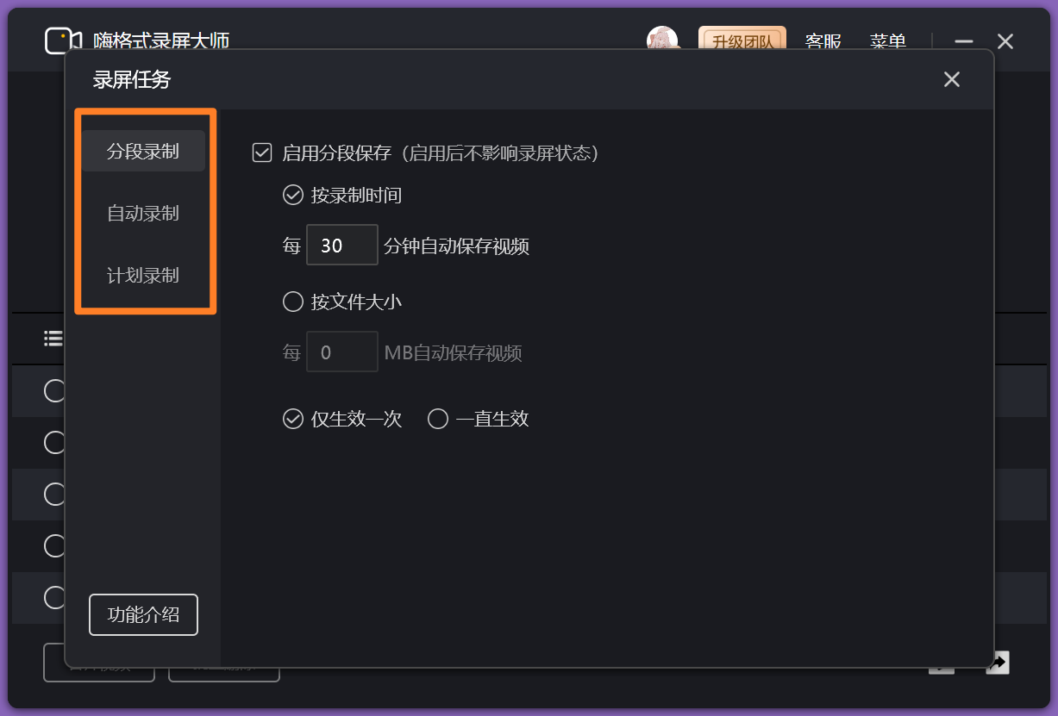Open the 菜单 menu
Screen dimensions: 1058x716
click(888, 40)
